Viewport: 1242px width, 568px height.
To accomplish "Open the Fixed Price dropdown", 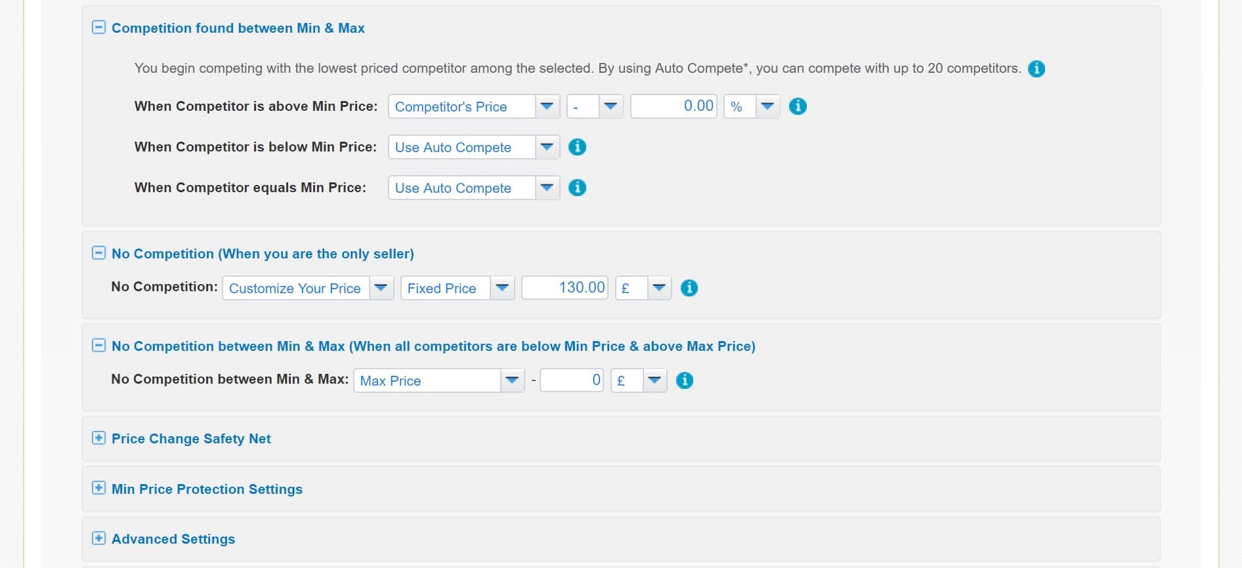I will click(458, 288).
